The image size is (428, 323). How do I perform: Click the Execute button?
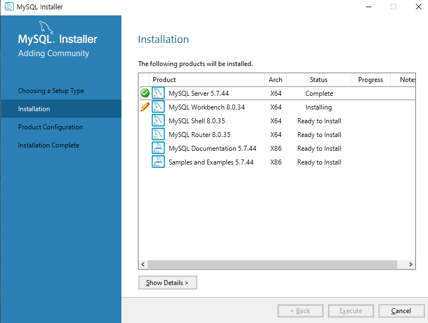(x=351, y=311)
